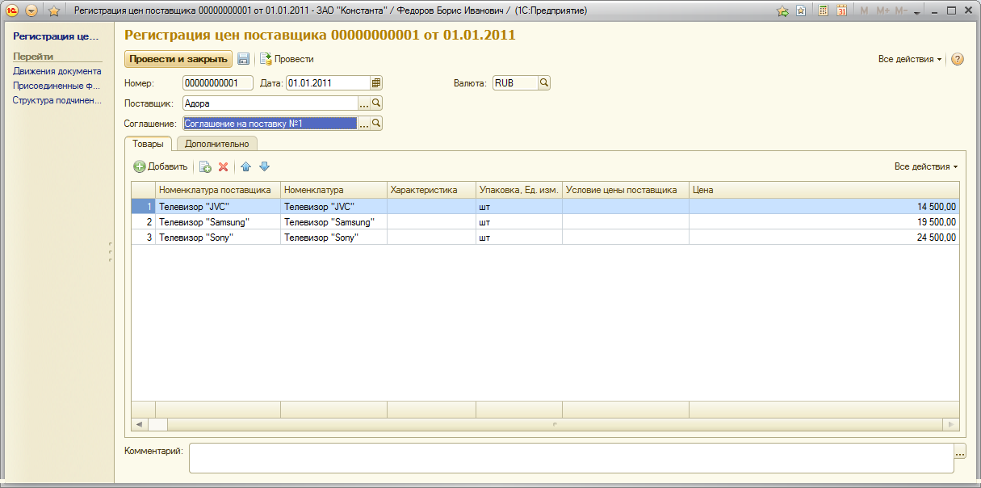Image resolution: width=981 pixels, height=488 pixels.
Task: Click the favorites star icon in title bar
Action: coord(54,11)
